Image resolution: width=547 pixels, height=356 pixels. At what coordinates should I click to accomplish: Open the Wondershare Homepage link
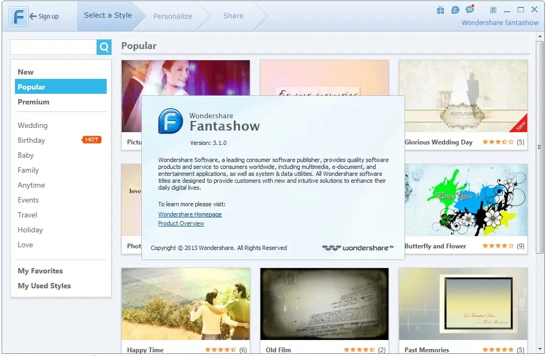pos(190,214)
